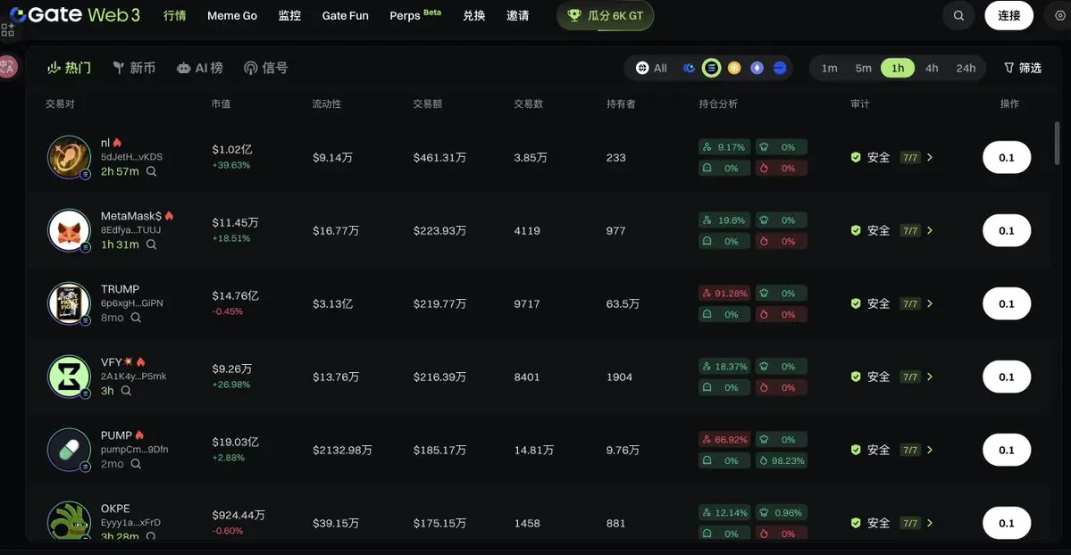Click the token list vertical scrollbar

click(1058, 144)
